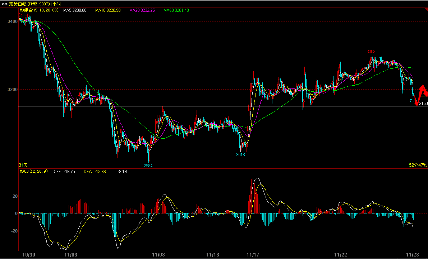Click the 3150 price target label
The image size is (428, 259).
pos(423,104)
